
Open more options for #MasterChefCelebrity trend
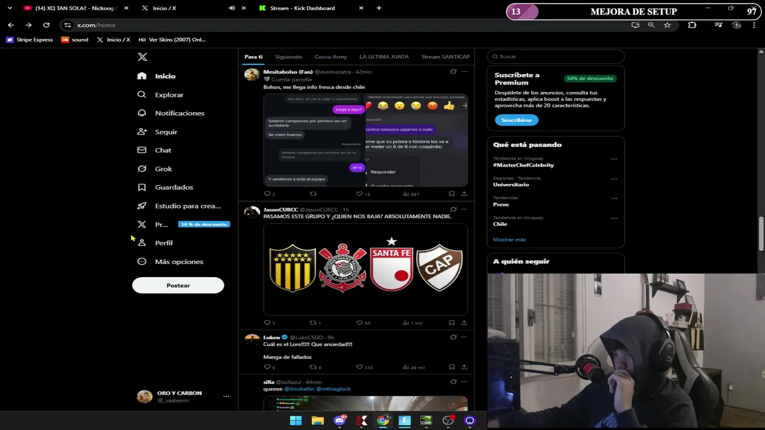click(614, 159)
